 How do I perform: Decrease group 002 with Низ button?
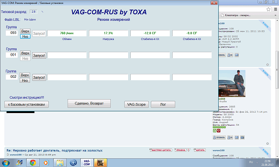(25, 80)
